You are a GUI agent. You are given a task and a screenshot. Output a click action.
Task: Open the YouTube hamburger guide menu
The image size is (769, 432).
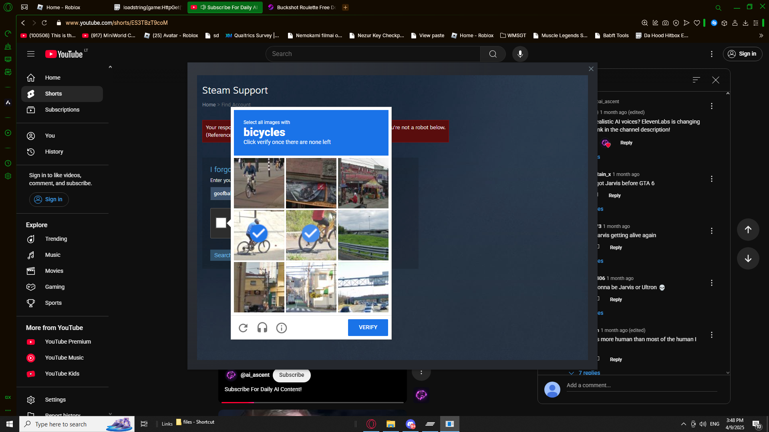click(31, 54)
